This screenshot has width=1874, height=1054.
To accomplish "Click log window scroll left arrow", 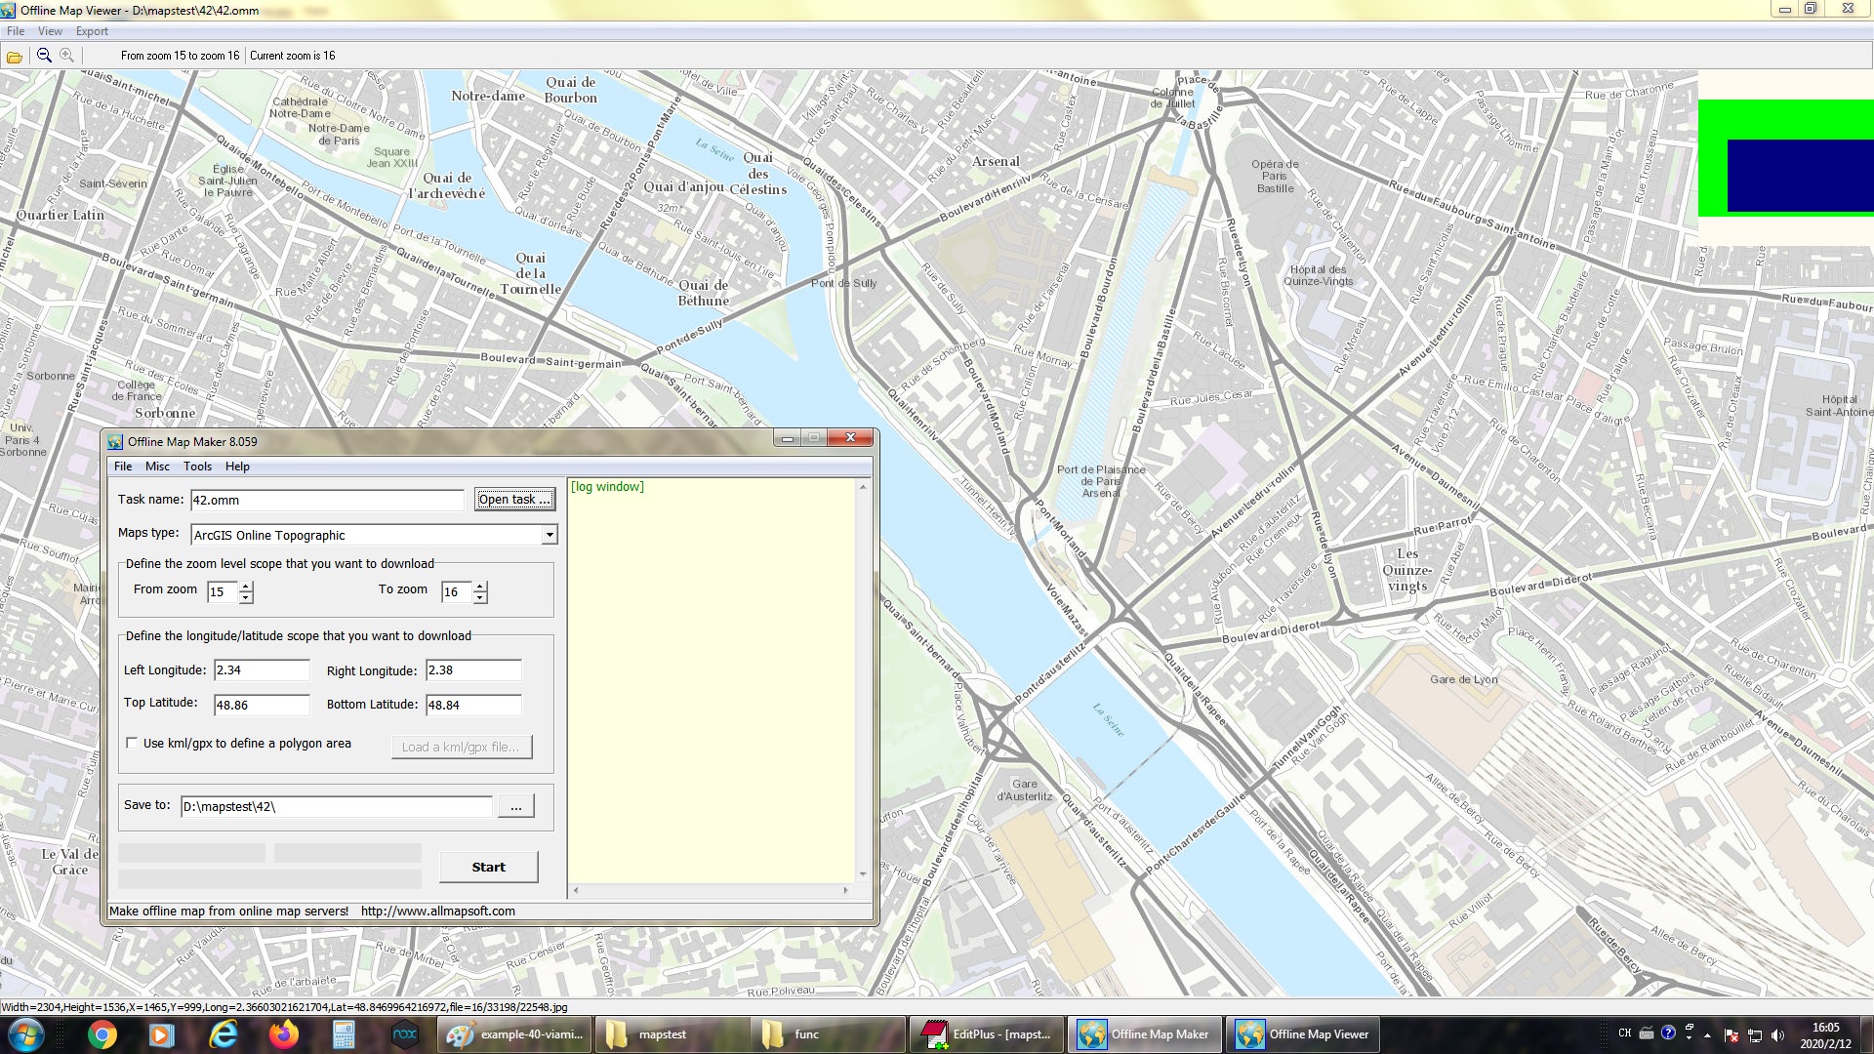I will [x=576, y=890].
